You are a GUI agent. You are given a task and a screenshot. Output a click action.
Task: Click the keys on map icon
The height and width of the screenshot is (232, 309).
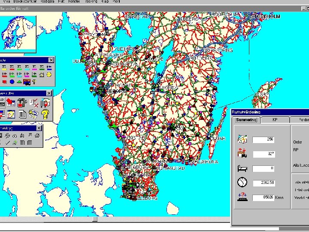33,114
